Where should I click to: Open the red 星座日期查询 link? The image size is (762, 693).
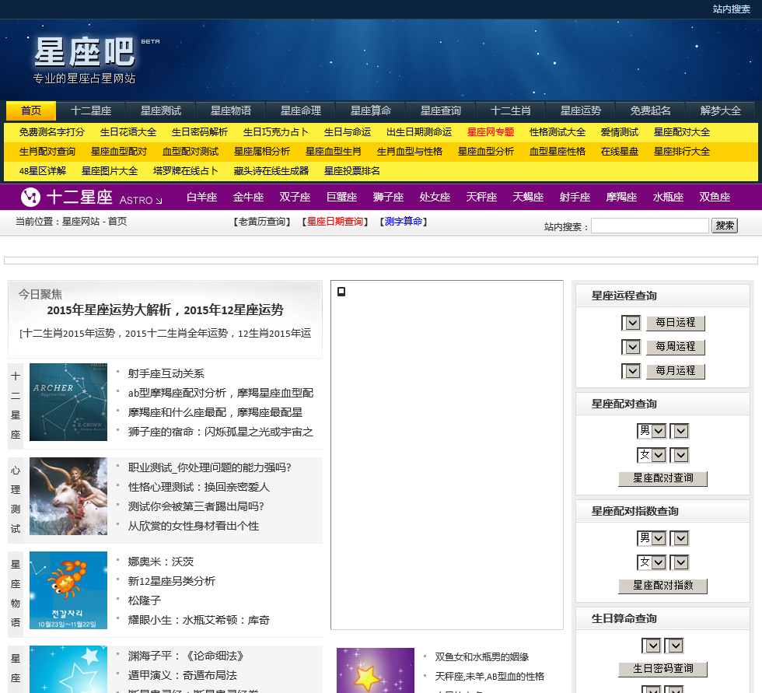tap(334, 222)
